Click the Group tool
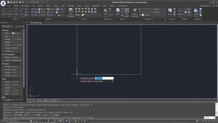The height and width of the screenshot is (123, 218). pos(170,11)
